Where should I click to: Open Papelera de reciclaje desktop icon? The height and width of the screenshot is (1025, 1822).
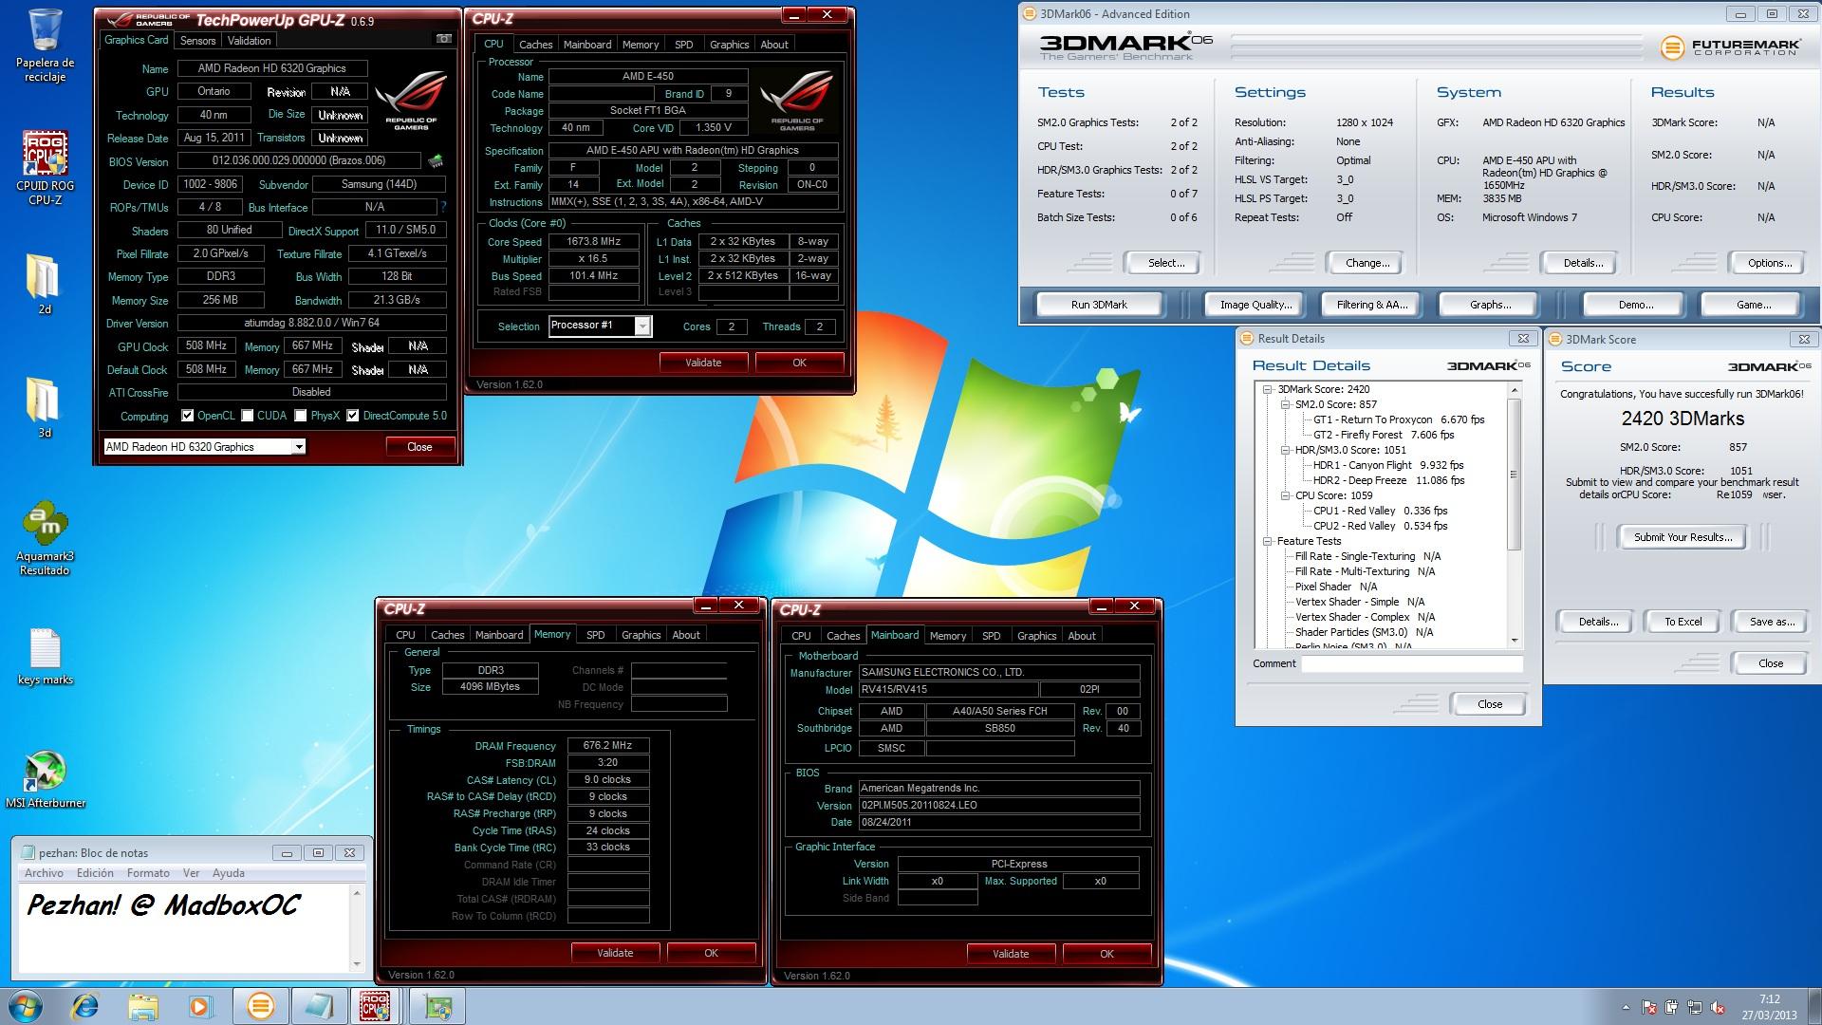point(45,45)
